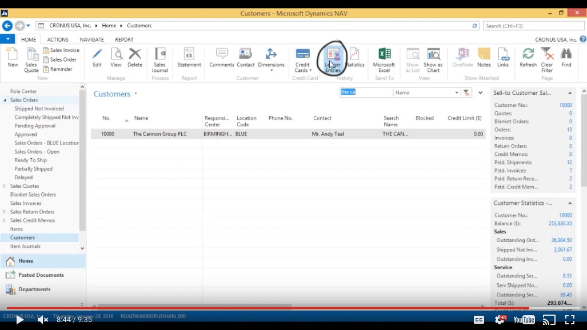Expand the filter pane chevron
587x330 pixels.
[x=480, y=92]
